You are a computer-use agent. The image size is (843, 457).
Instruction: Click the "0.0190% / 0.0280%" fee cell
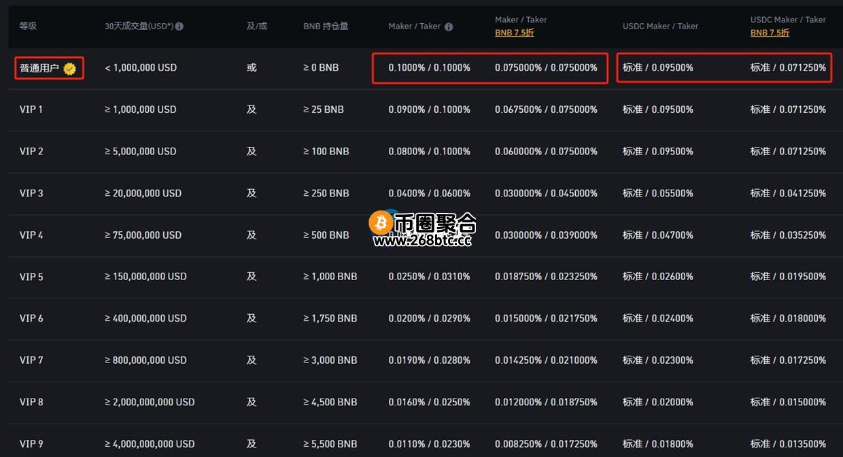[x=430, y=360]
